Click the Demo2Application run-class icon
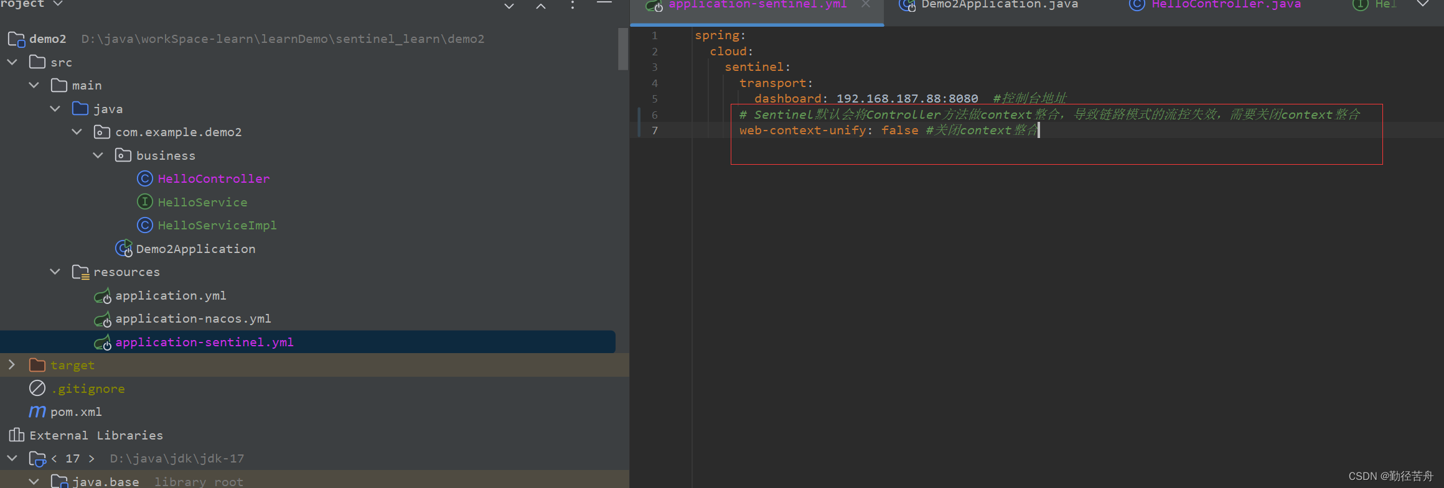 124,249
